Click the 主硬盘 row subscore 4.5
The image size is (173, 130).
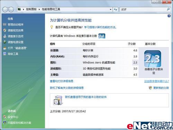pos(135,75)
